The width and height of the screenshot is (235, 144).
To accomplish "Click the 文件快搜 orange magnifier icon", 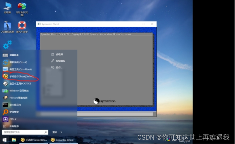I will pyautogui.click(x=5, y=112).
